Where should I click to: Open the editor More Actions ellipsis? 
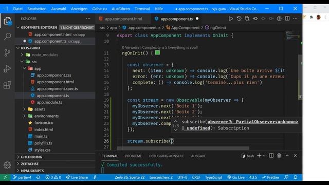click(295, 18)
